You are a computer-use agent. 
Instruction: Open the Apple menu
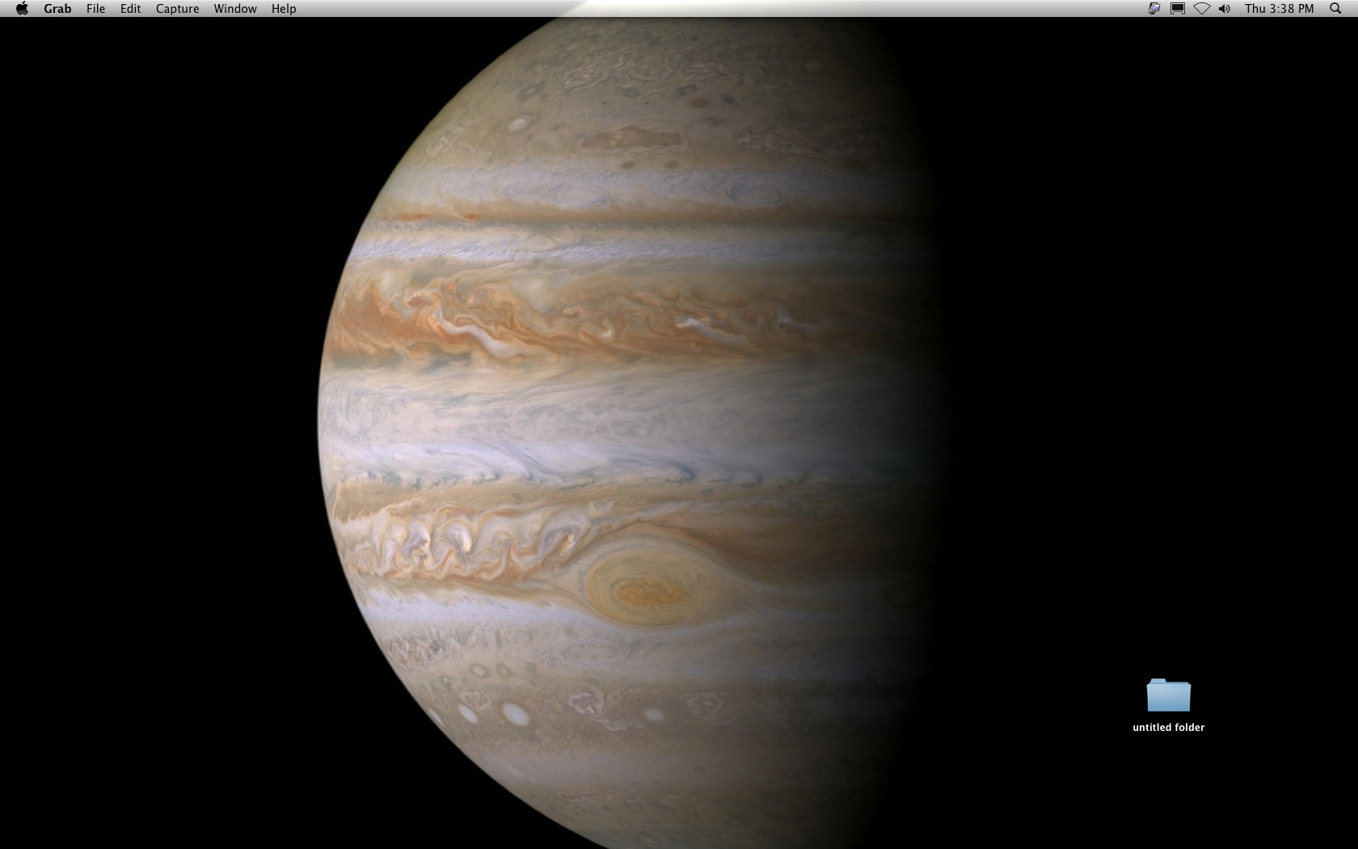click(x=22, y=9)
